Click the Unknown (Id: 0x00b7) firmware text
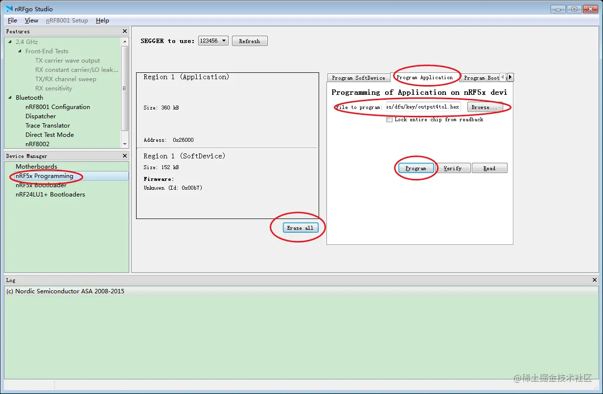 pos(173,188)
